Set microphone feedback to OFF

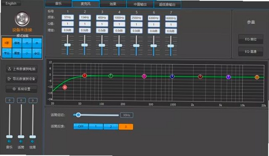(x=81, y=126)
